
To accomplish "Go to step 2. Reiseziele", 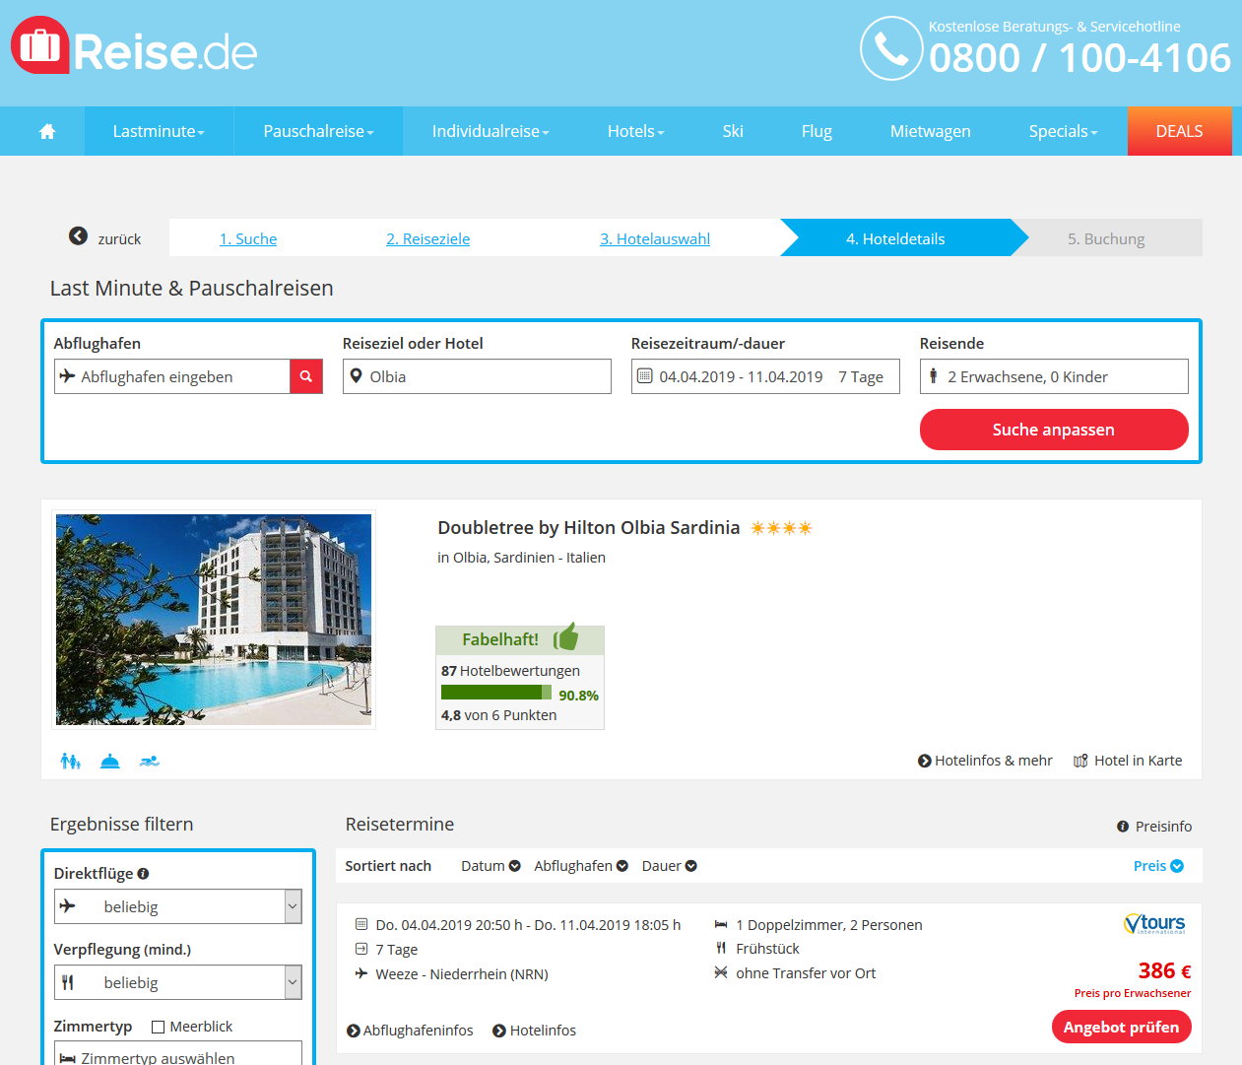I will point(428,238).
